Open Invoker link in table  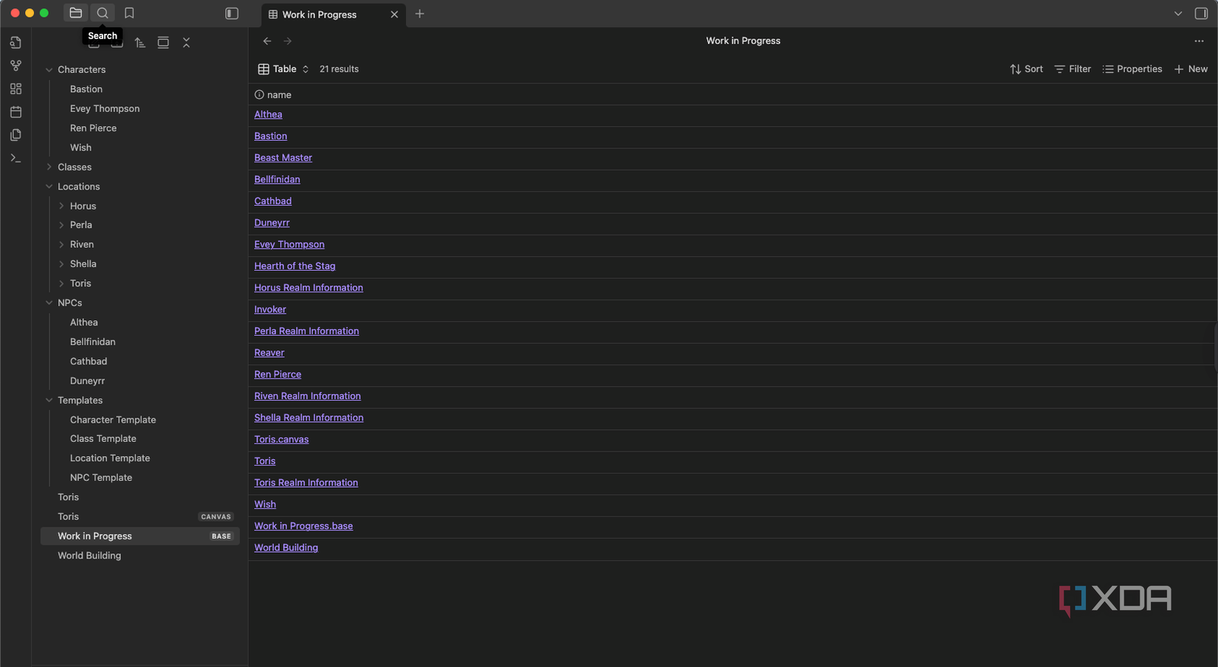(270, 309)
